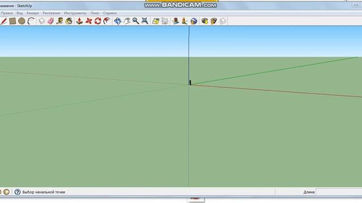The height and width of the screenshot is (203, 362).
Task: Select the Rectangle tool
Action: click(12, 21)
